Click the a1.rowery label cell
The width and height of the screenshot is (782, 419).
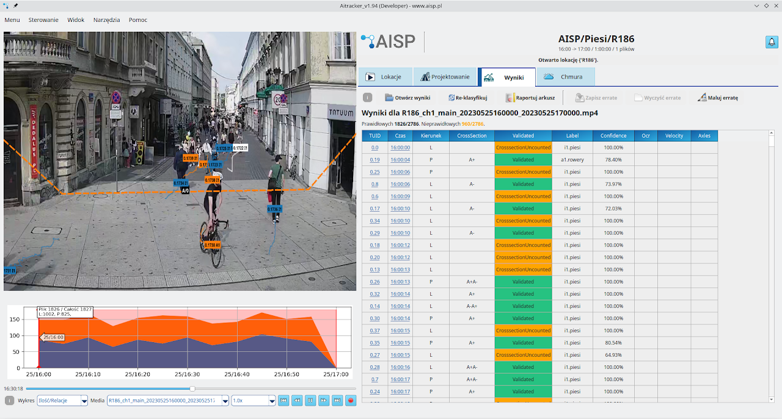point(572,160)
